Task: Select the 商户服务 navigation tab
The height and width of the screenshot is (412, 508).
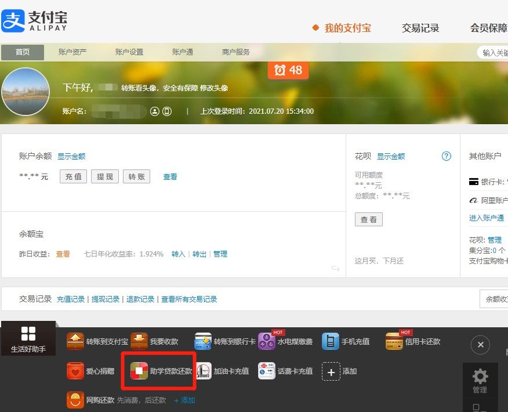Action: click(x=236, y=52)
